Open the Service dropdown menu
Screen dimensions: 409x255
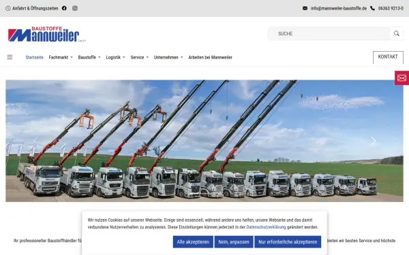[x=140, y=57]
